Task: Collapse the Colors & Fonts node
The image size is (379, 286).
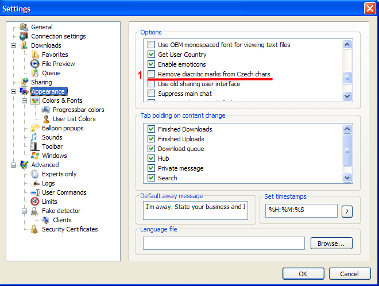Action: click(25, 101)
